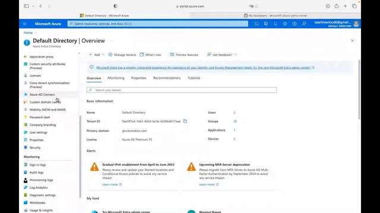Click the Safari address bar
The height and width of the screenshot is (213, 380).
click(x=190, y=7)
